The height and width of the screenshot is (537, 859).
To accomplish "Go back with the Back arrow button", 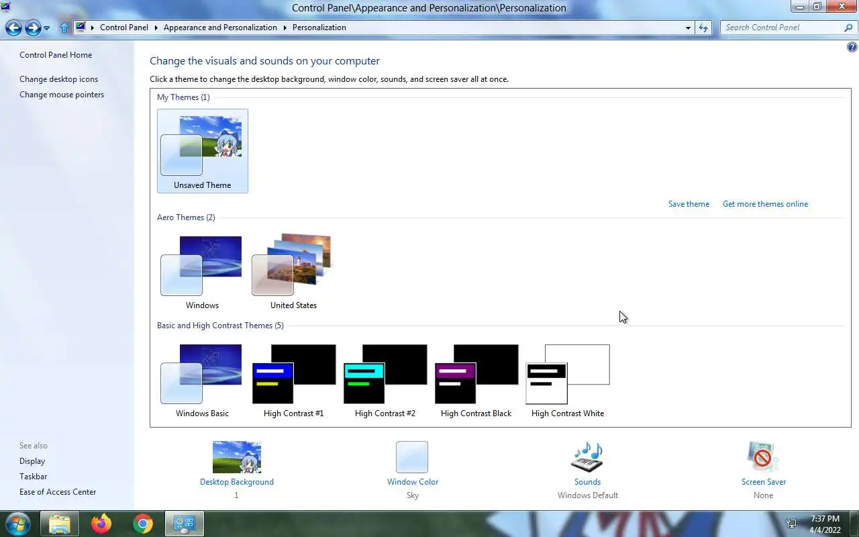I will (x=13, y=28).
